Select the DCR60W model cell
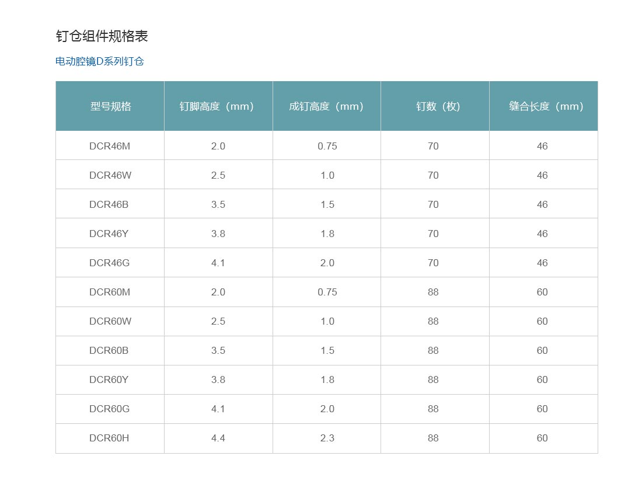Viewport: 642px width, 477px height. 110,322
